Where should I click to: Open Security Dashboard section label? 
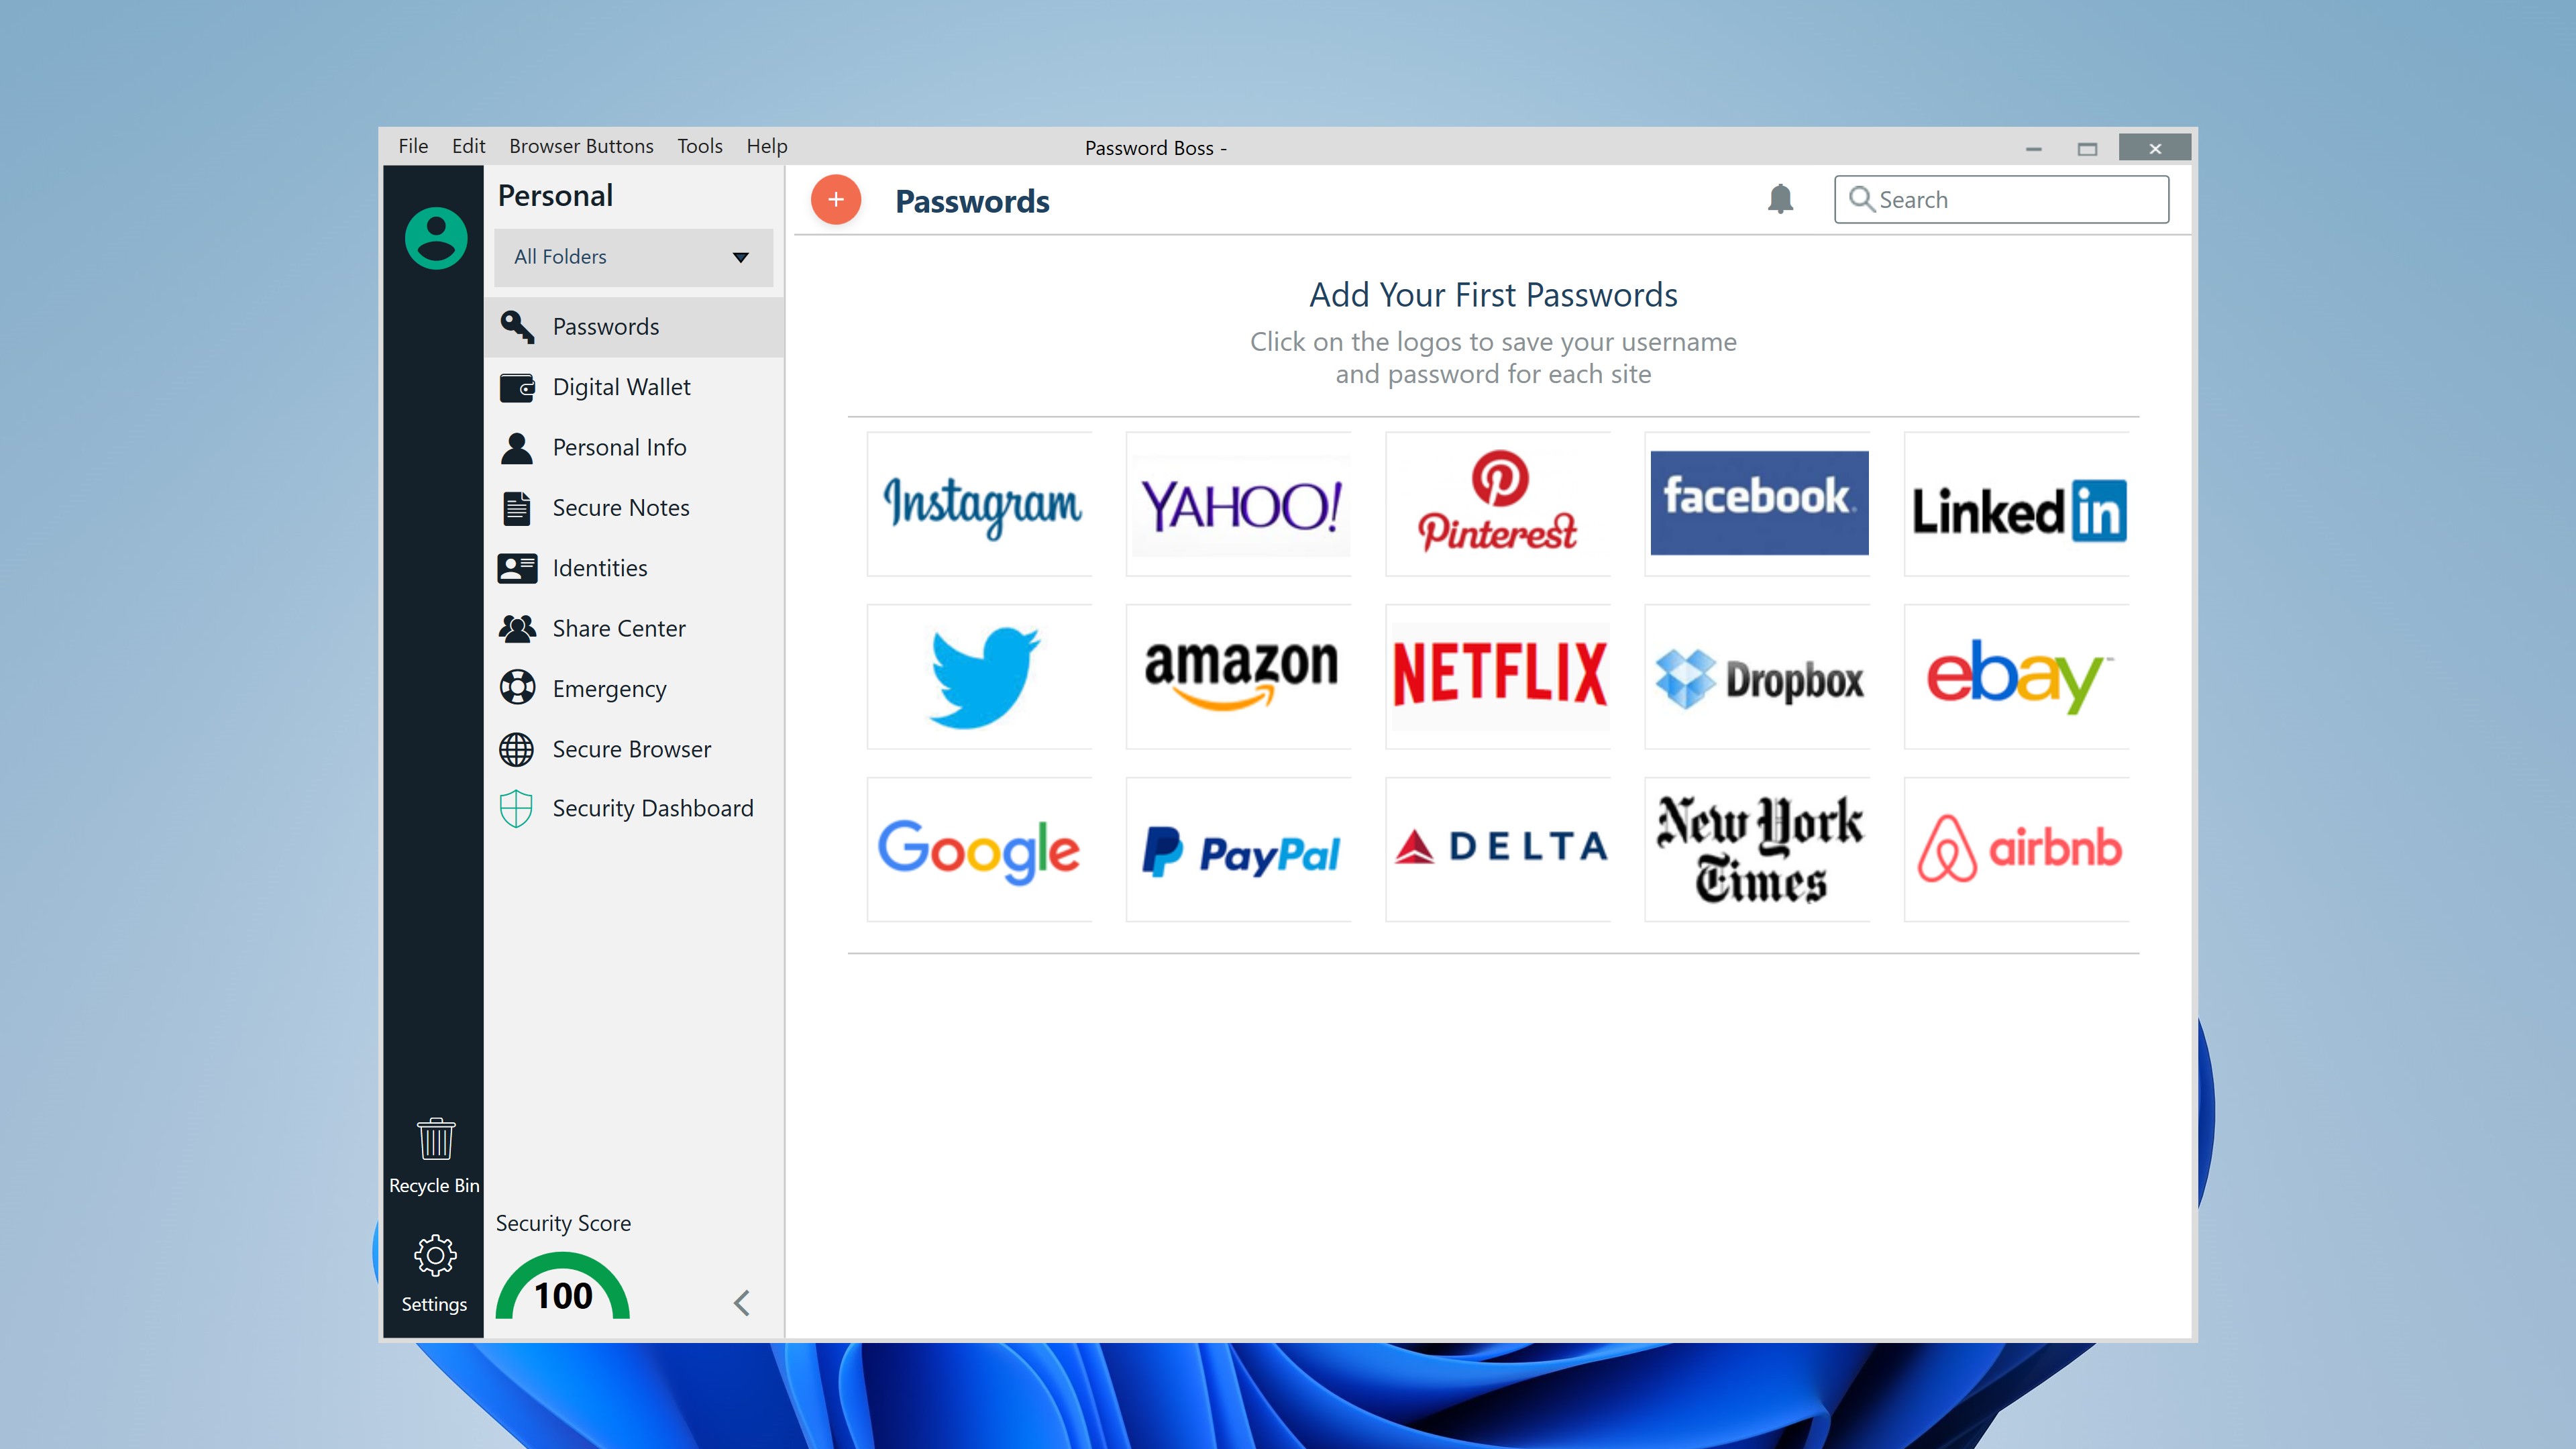(x=653, y=808)
